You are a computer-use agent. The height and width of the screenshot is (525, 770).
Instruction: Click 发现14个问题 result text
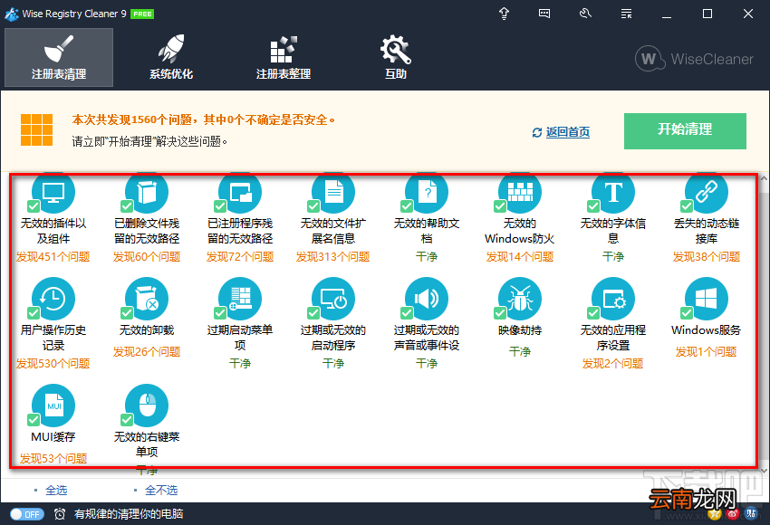coord(520,256)
